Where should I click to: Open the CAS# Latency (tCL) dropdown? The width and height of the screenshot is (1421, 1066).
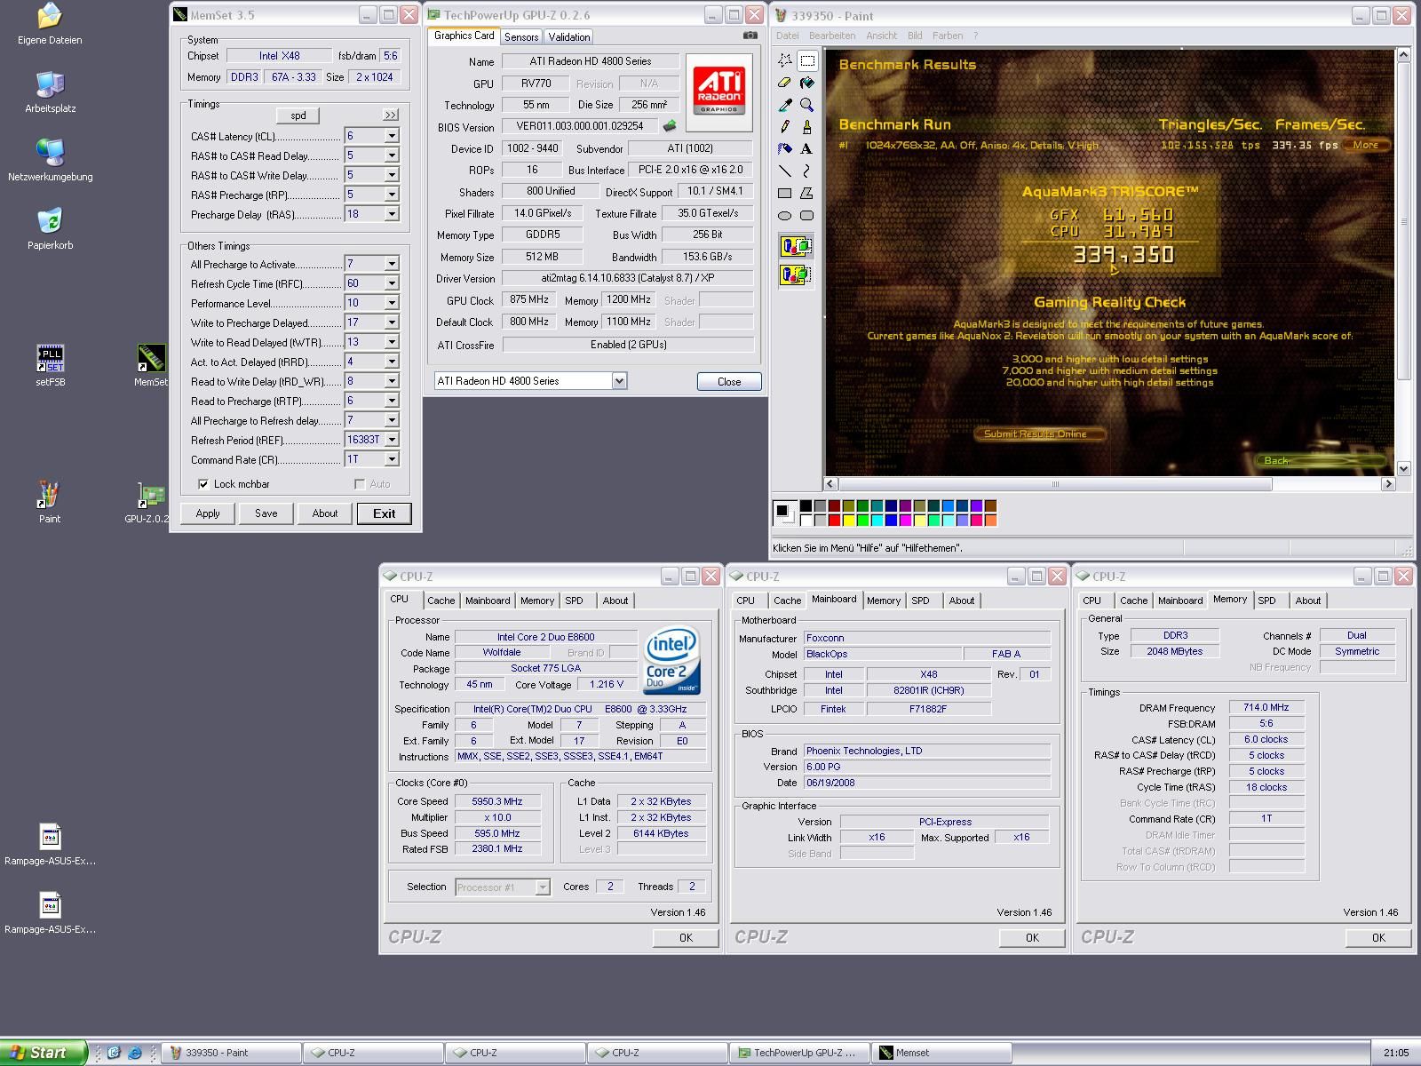click(391, 136)
